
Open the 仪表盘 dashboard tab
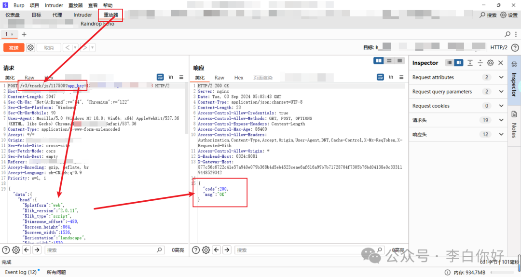point(13,15)
